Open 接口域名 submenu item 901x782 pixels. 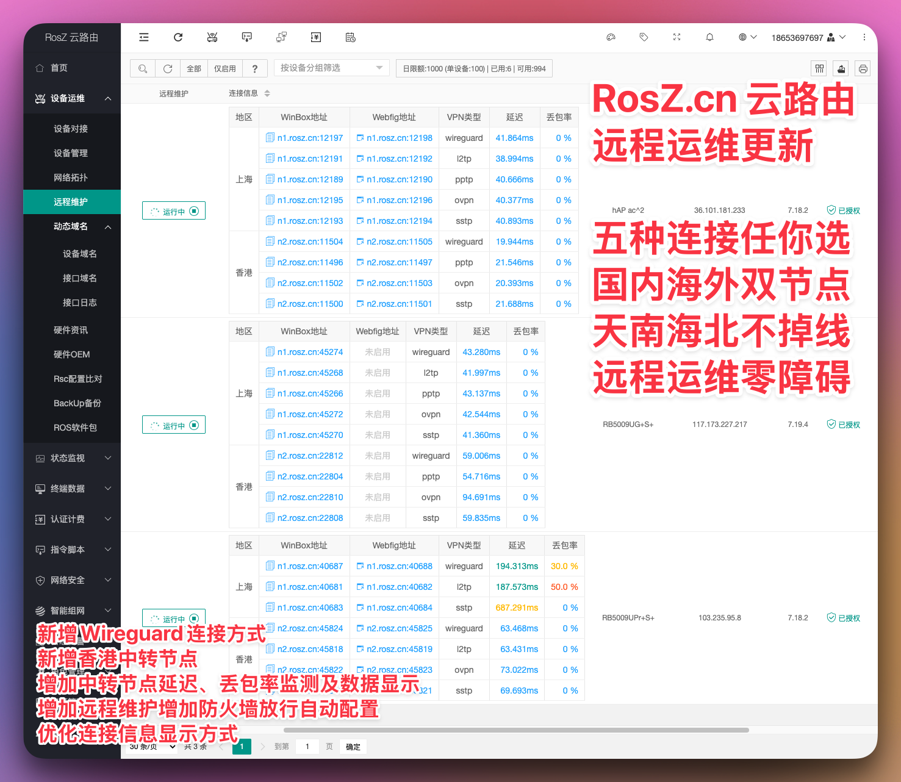(80, 278)
